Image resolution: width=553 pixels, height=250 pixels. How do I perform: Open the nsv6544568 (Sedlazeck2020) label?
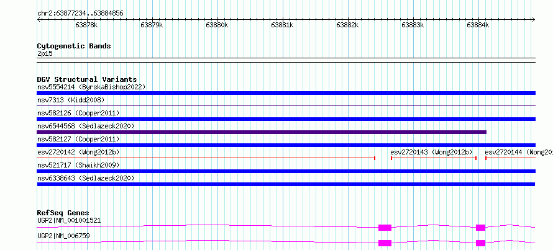(86, 126)
